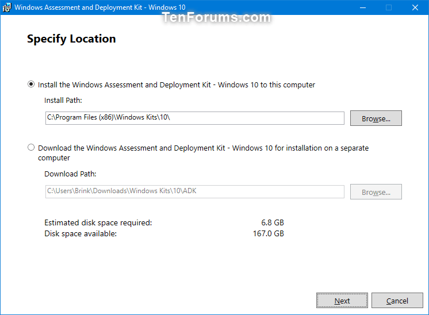Click the disabled maximize button
This screenshot has height=315, width=429.
pyautogui.click(x=389, y=7)
